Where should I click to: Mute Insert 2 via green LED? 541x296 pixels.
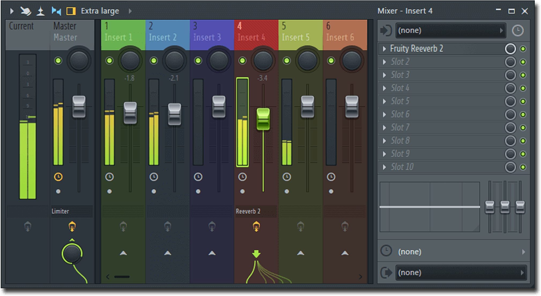click(154, 61)
